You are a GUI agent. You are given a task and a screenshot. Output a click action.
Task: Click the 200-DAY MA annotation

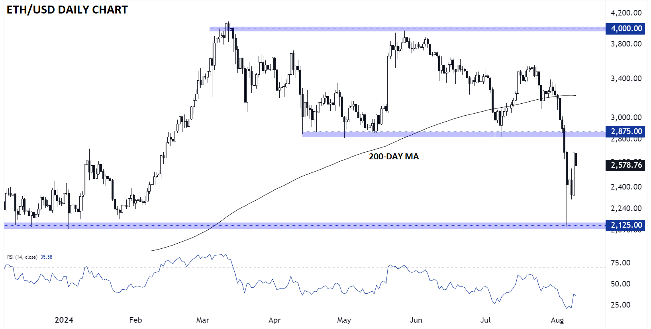click(394, 157)
